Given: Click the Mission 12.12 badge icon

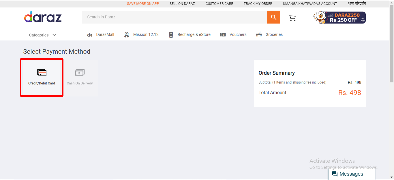Looking at the screenshot, I should pyautogui.click(x=127, y=35).
